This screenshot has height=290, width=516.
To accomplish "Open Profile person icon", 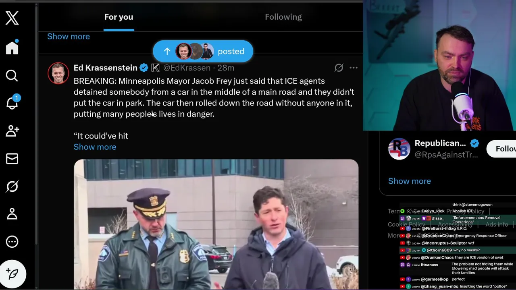I will [12, 214].
